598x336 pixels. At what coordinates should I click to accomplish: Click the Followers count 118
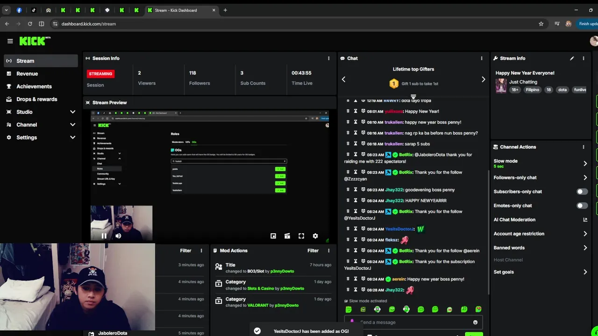click(192, 73)
